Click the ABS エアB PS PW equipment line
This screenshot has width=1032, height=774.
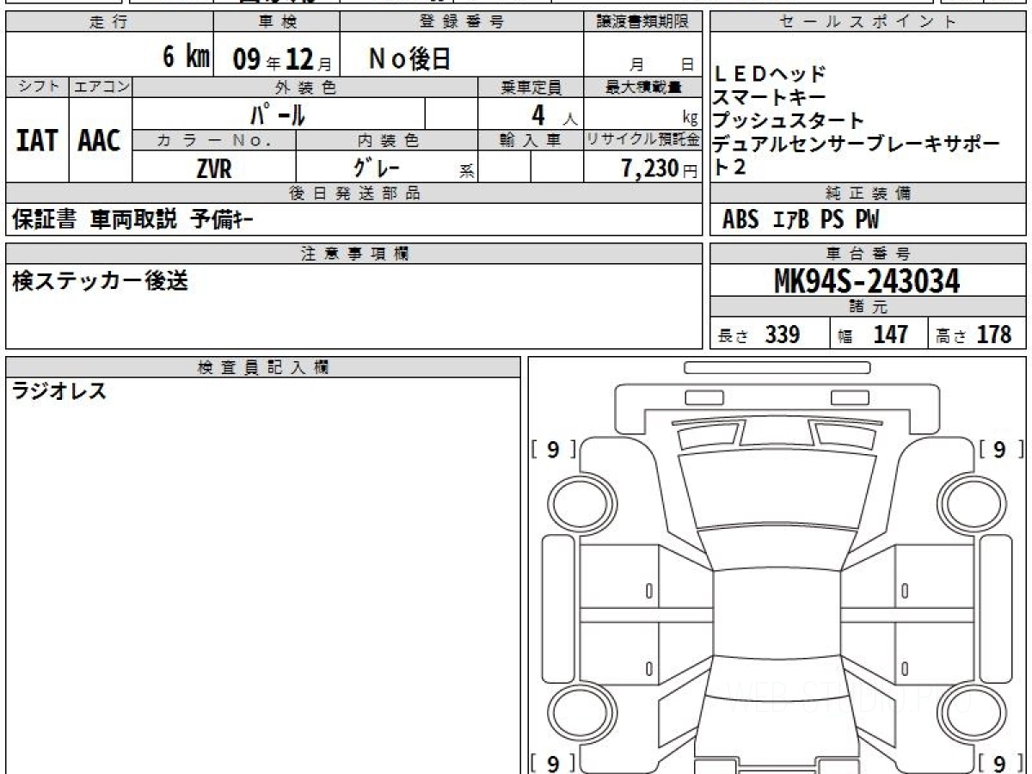801,221
